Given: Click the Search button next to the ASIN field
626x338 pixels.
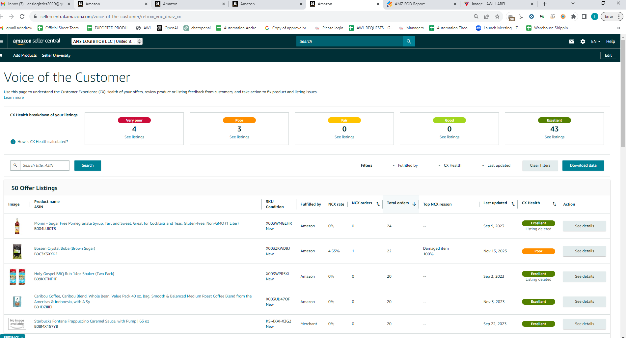Looking at the screenshot, I should click(88, 165).
